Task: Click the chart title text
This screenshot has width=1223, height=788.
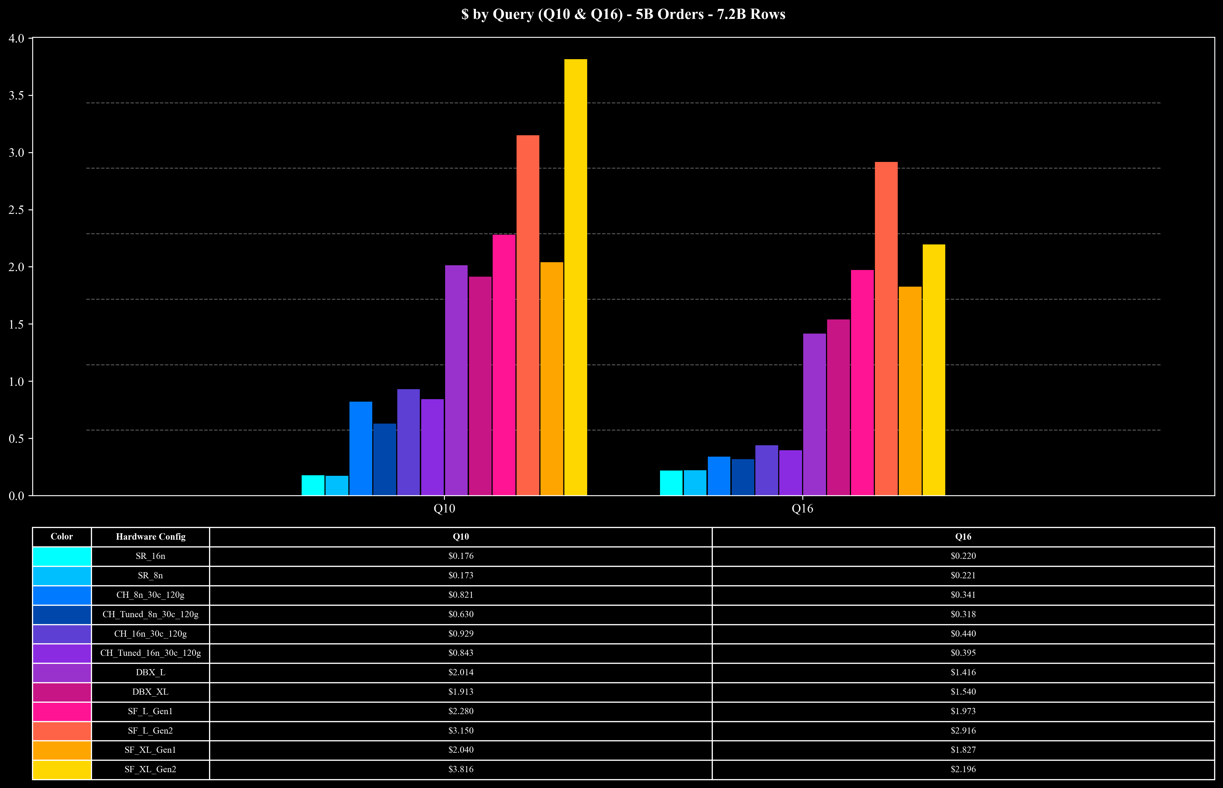Action: [x=623, y=14]
